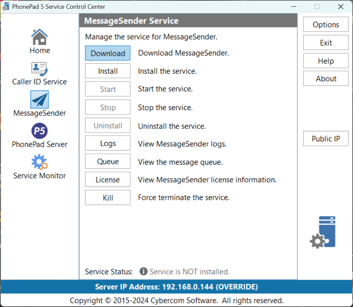The width and height of the screenshot is (353, 307).
Task: Force terminate service with Kill button
Action: pos(108,198)
